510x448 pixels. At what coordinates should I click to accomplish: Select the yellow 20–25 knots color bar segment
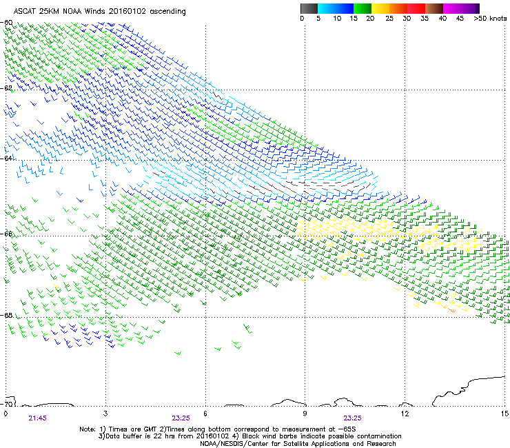[x=380, y=8]
